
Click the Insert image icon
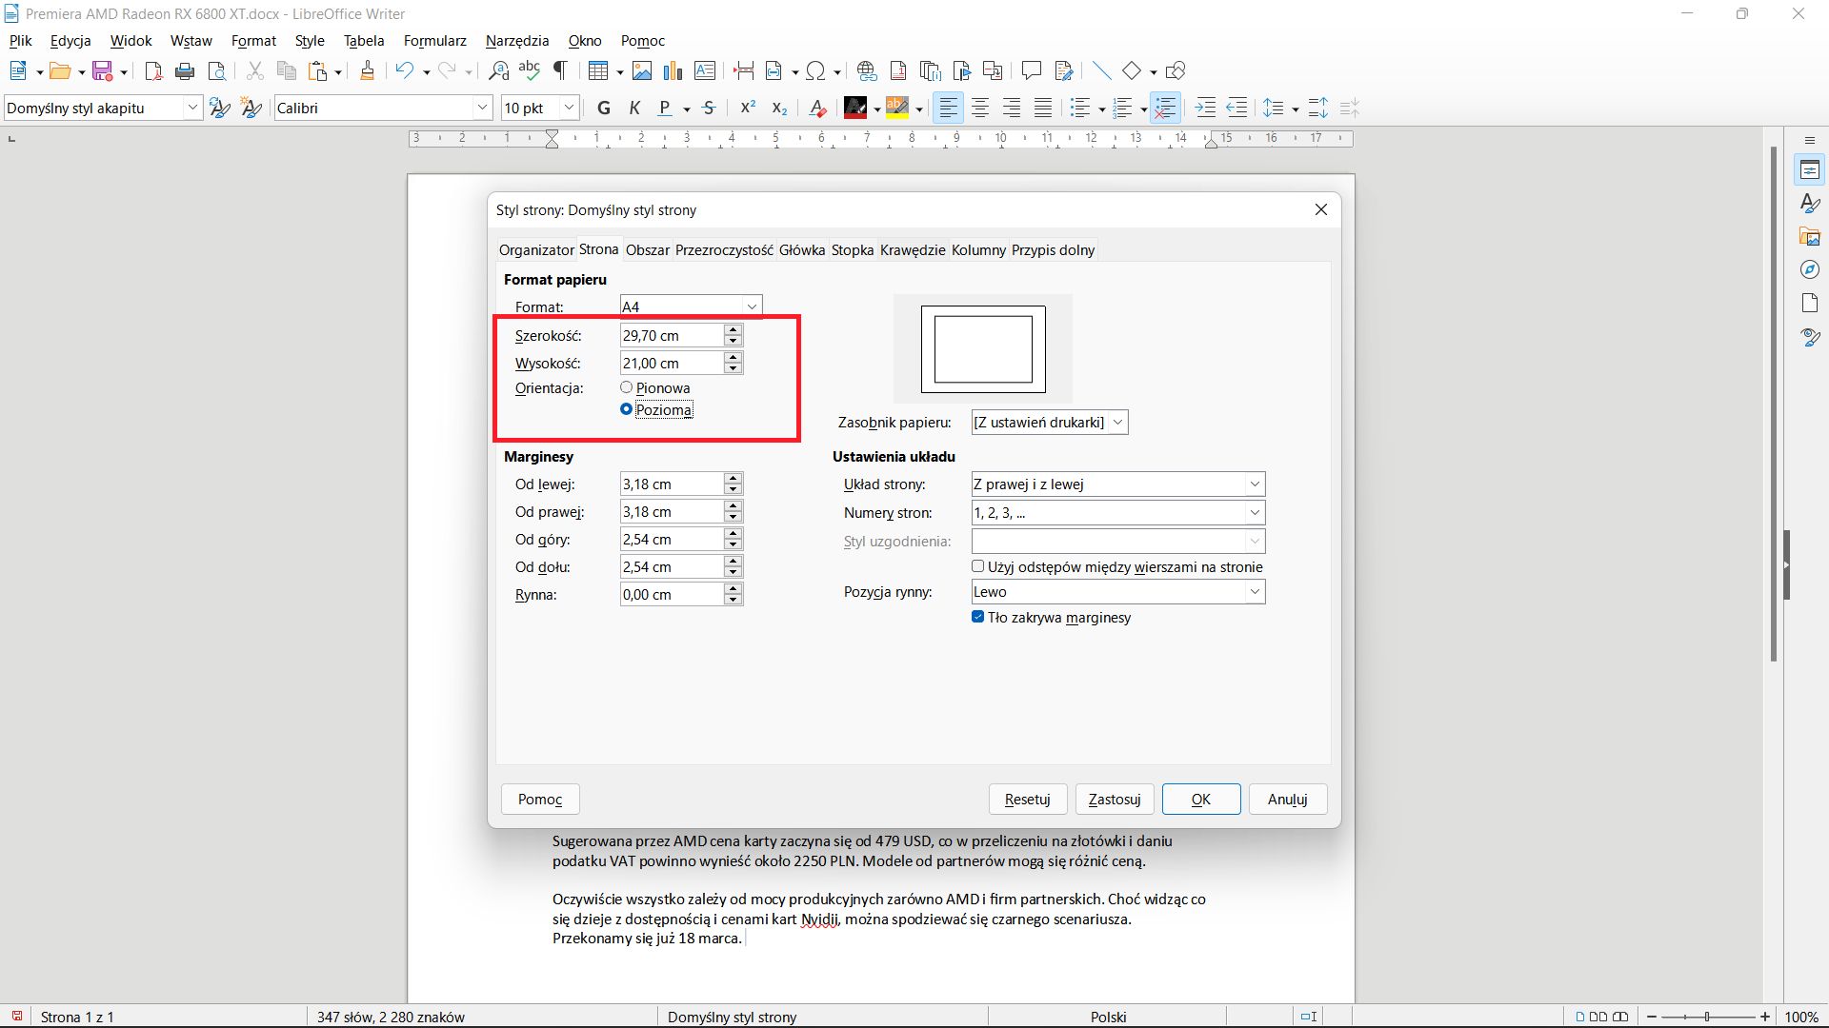642,71
